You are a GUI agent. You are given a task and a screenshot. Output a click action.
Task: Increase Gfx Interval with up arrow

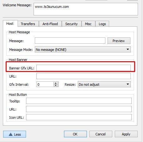(x=56, y=83)
